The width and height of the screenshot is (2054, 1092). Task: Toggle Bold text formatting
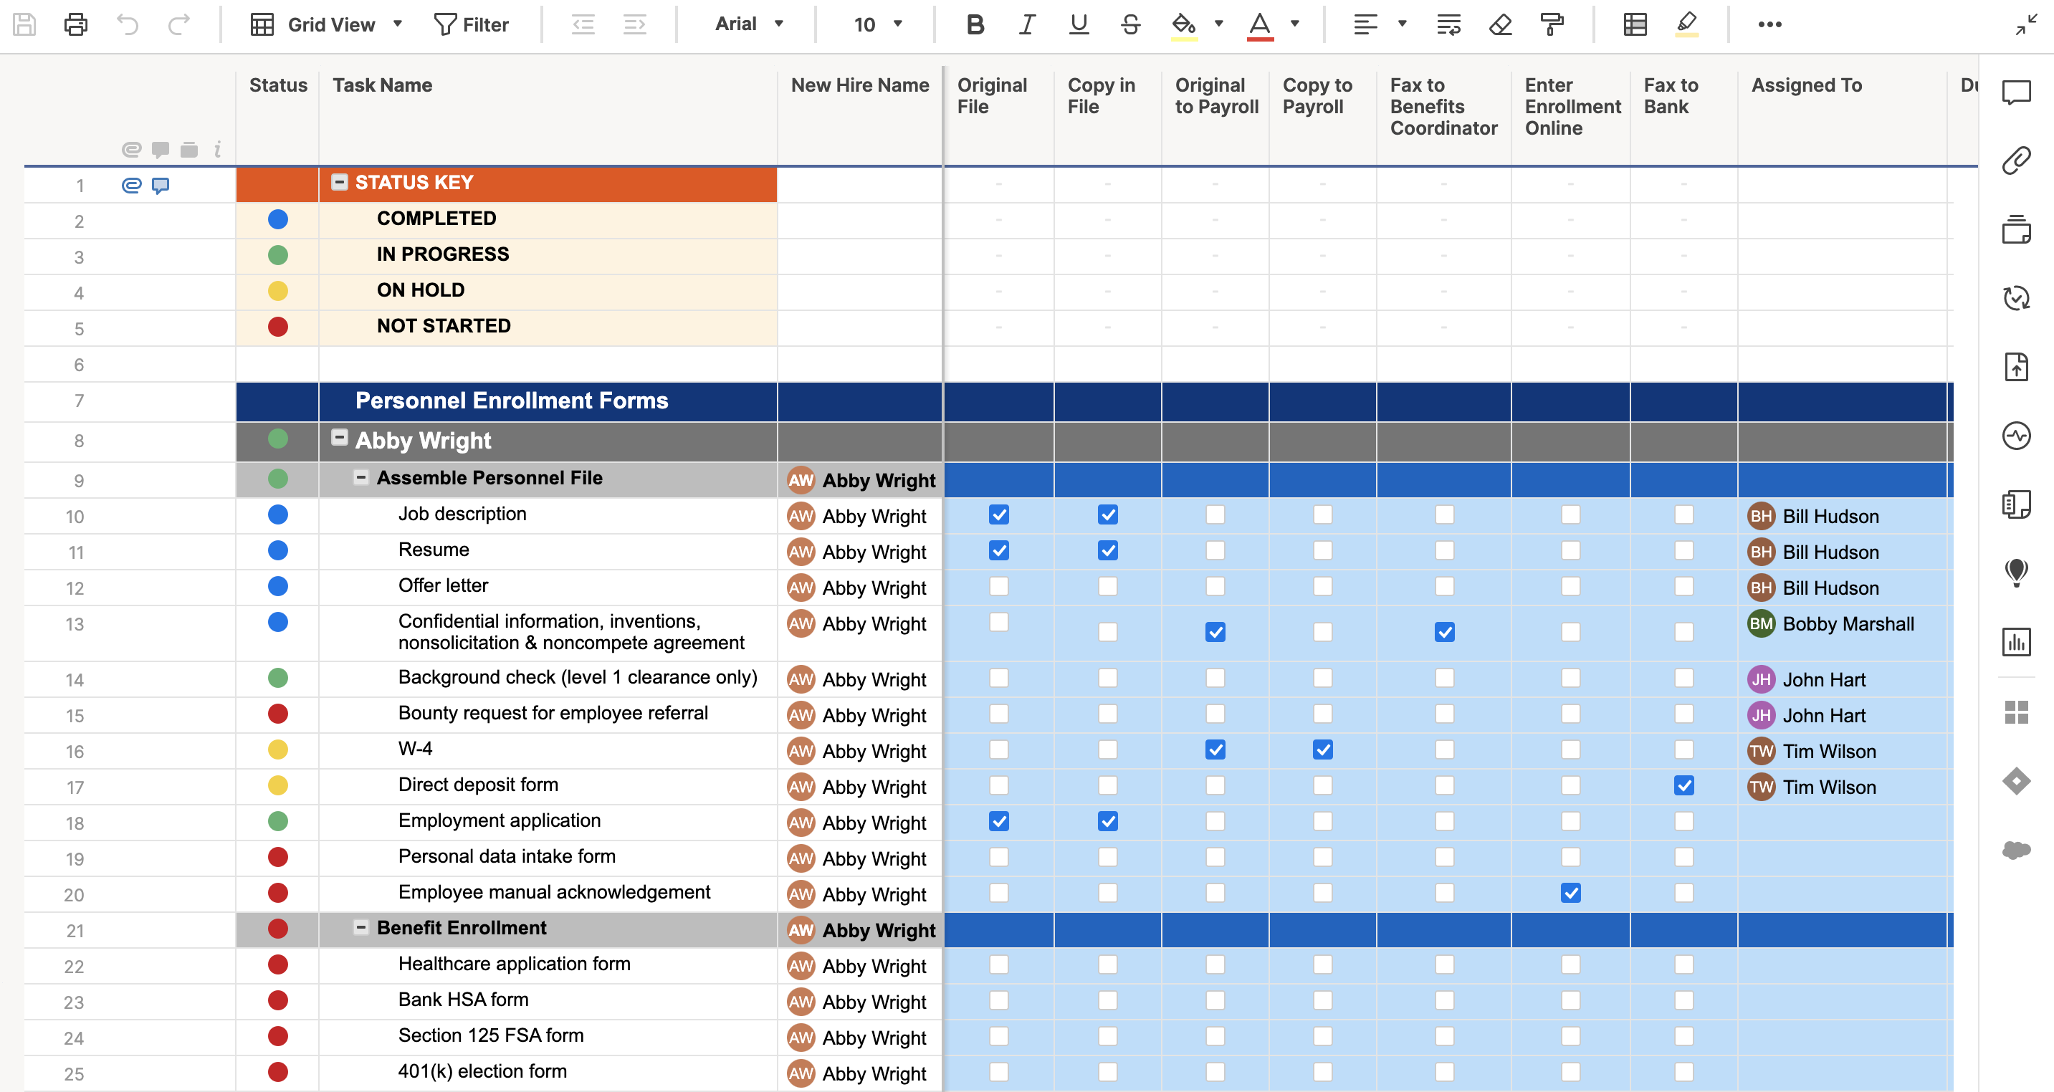975,24
